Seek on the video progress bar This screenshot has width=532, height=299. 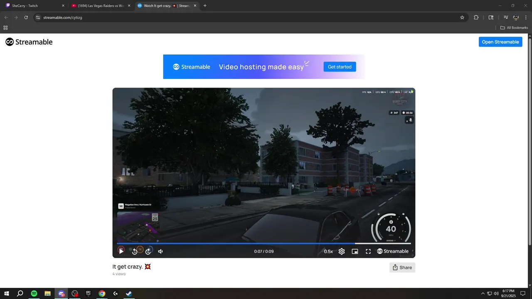[x=264, y=243]
